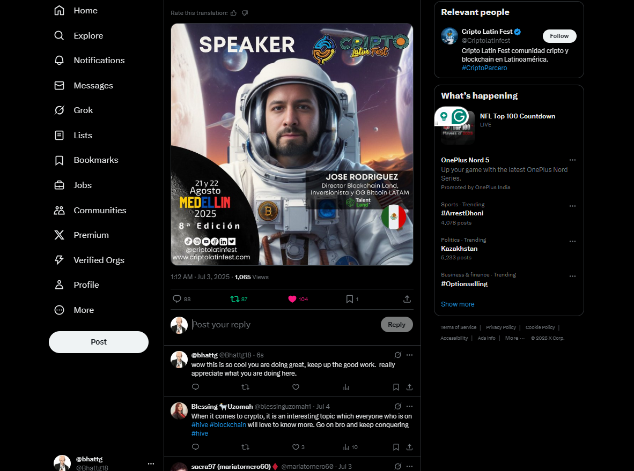Open Messages in the sidebar

click(83, 86)
